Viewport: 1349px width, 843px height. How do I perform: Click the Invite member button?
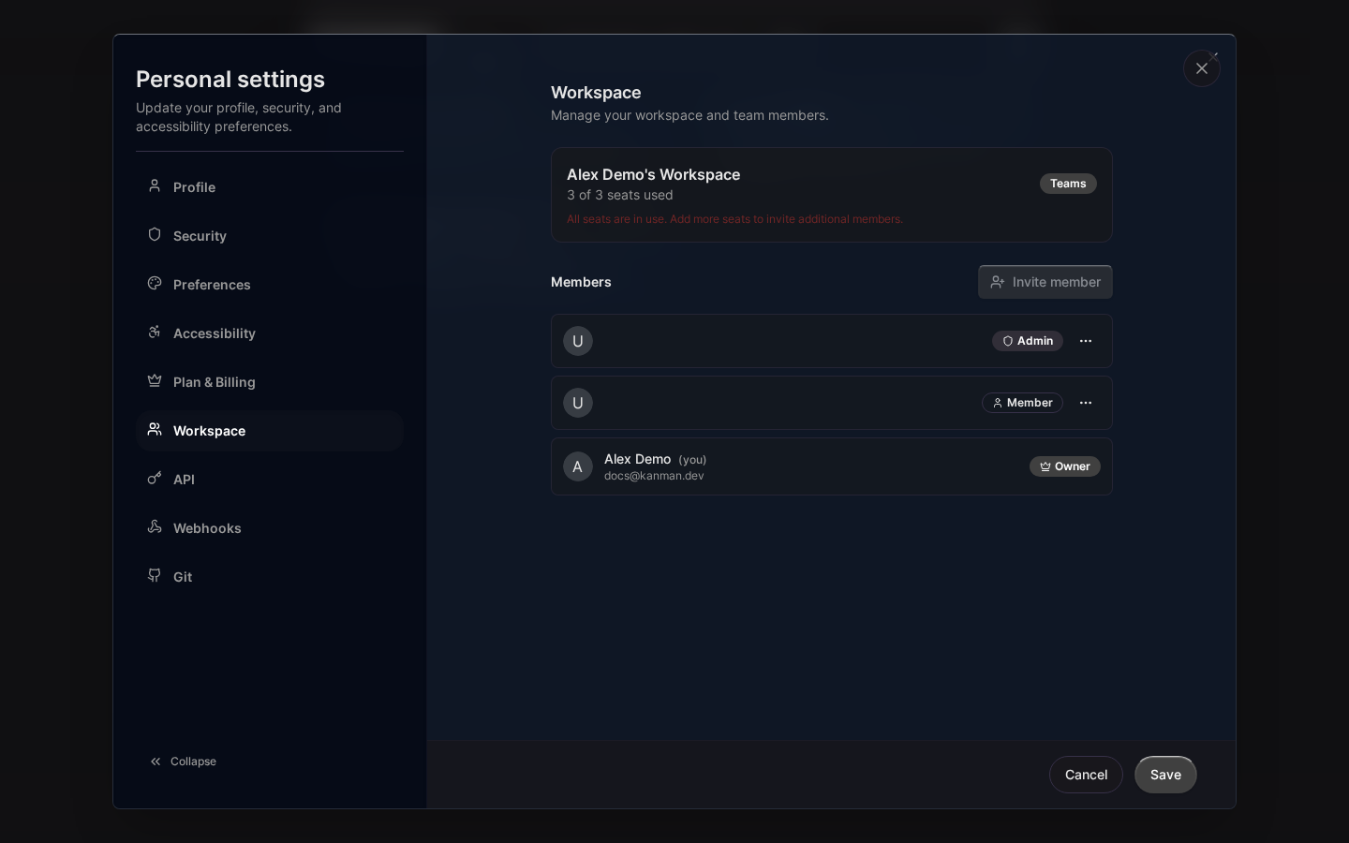(1045, 282)
